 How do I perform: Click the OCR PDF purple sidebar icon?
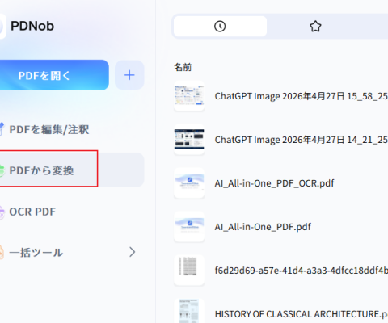pyautogui.click(x=2, y=212)
